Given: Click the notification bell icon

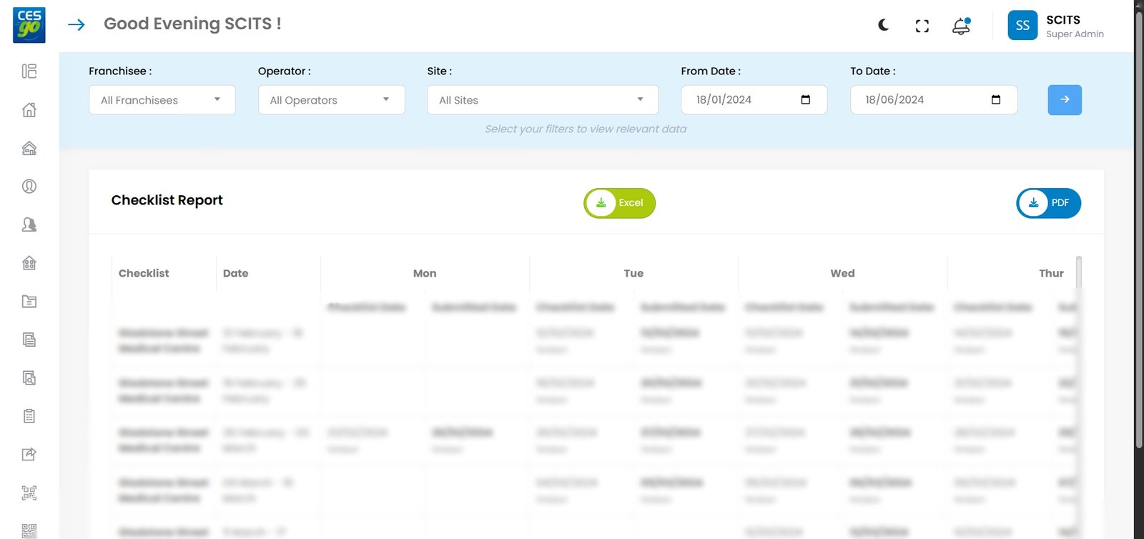Looking at the screenshot, I should click(x=961, y=26).
